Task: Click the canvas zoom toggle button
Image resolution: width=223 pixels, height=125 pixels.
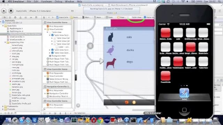Action: tap(78, 105)
